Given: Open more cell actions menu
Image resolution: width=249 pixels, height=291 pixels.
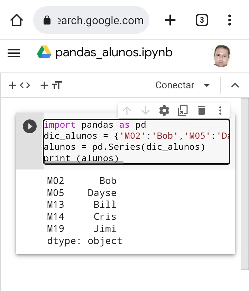Looking at the screenshot, I should [220, 110].
